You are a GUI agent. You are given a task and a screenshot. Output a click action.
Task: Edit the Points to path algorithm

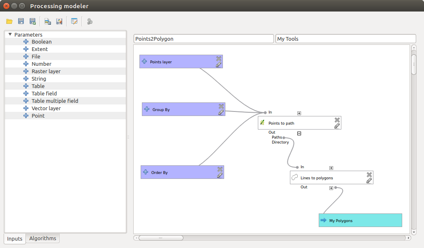(x=337, y=126)
